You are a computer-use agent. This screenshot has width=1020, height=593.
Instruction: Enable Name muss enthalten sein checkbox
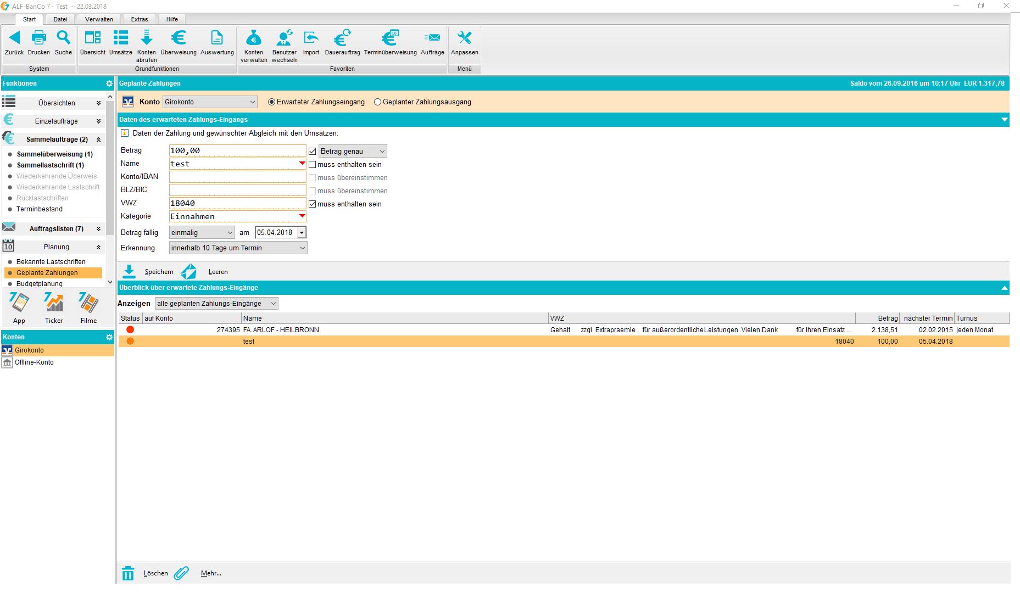click(x=313, y=165)
